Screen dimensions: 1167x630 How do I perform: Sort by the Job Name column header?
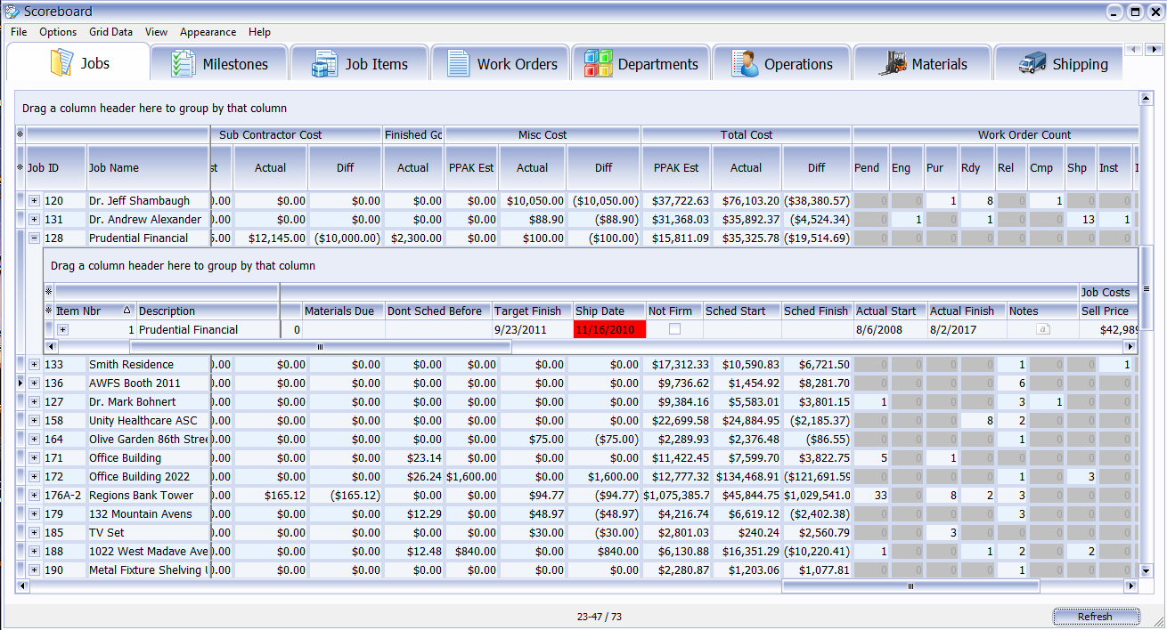point(147,167)
